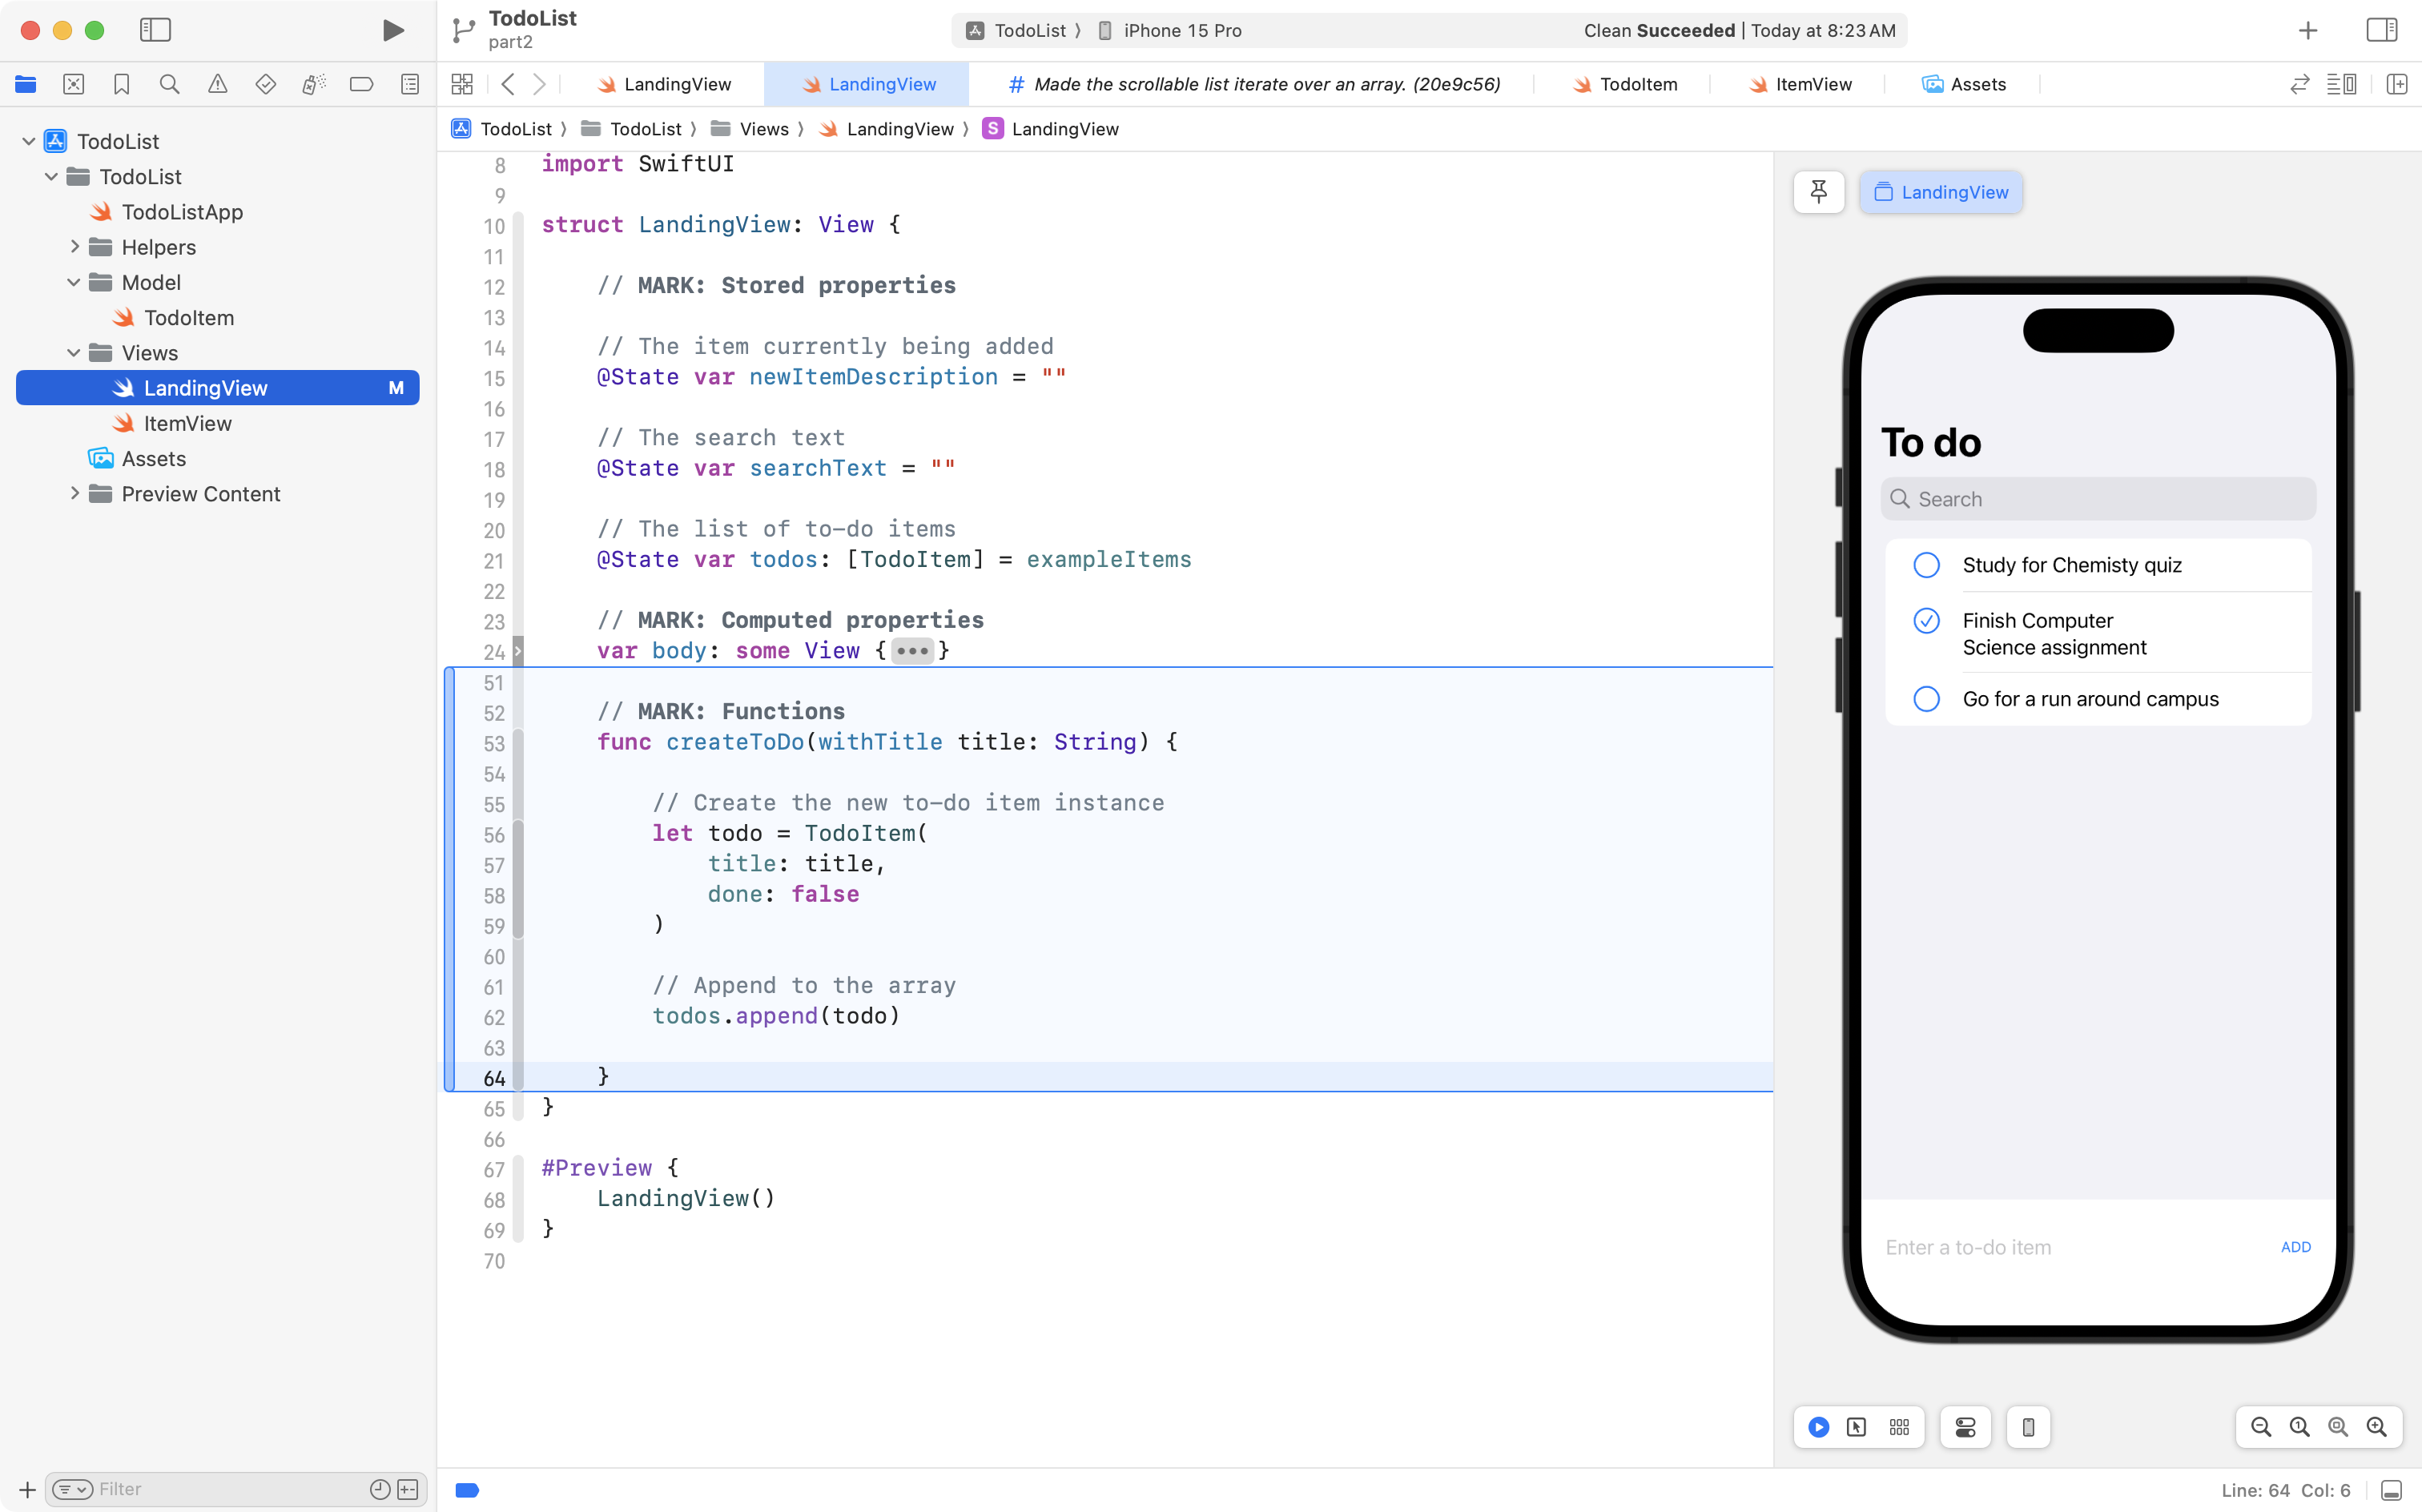Enable selectable preview mode cursor icon
The height and width of the screenshot is (1512, 2422).
click(x=1857, y=1427)
